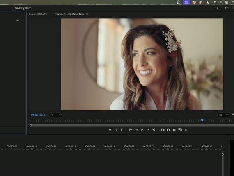Click the 00:07:29:13 timeline ruler label
This screenshot has height=176, width=234.
point(129,146)
